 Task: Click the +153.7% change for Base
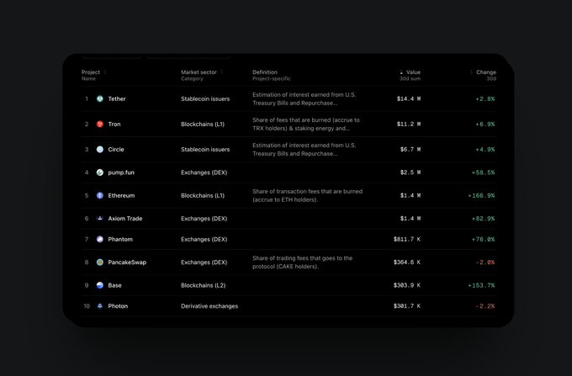pyautogui.click(x=481, y=285)
